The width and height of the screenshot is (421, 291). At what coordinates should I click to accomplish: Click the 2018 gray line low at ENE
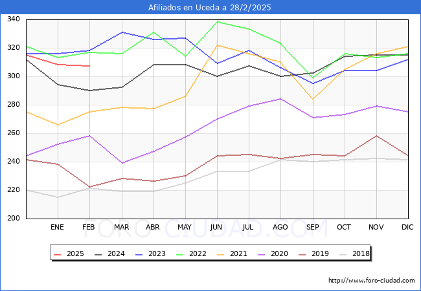(x=58, y=197)
